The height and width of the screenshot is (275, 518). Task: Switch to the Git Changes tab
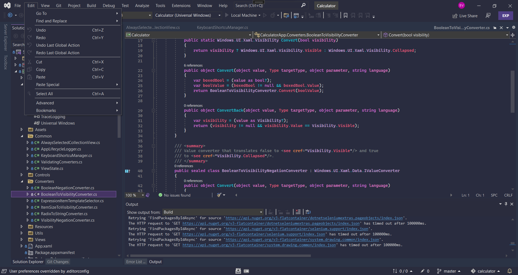(58, 262)
